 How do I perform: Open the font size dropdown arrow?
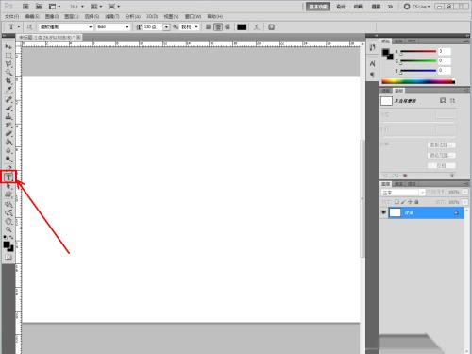[166, 27]
